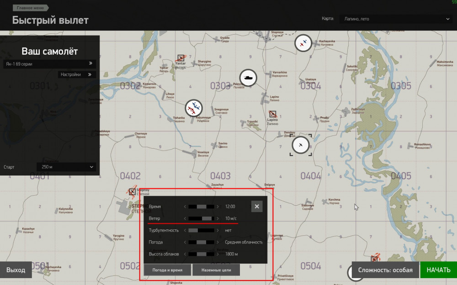This screenshot has width=457, height=285.
Task: Click the Veseloye airfield label on map
Action: click(x=203, y=154)
